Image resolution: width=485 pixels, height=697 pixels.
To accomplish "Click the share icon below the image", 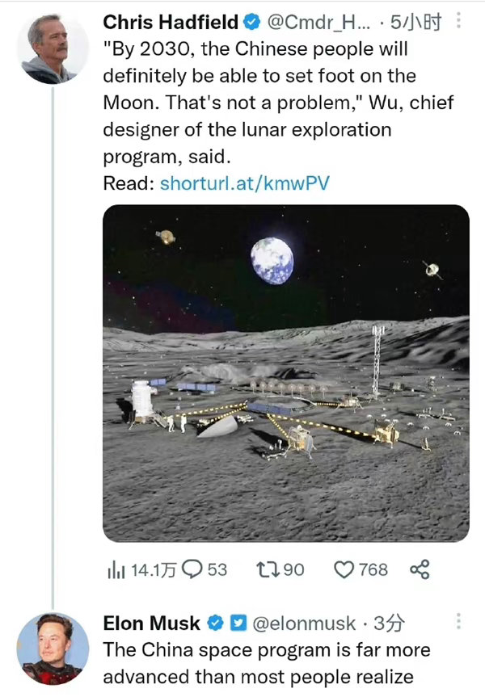I will [x=420, y=569].
